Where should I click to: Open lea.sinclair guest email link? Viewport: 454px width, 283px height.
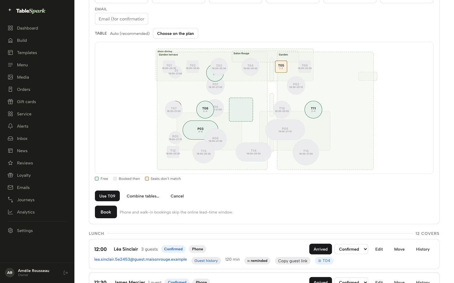coord(141,259)
